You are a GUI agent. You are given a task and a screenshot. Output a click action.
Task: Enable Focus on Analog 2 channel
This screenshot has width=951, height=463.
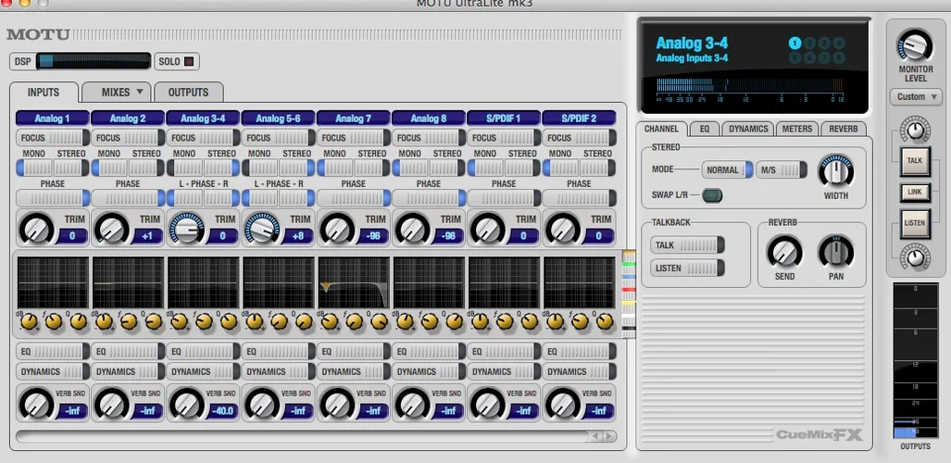click(x=128, y=138)
